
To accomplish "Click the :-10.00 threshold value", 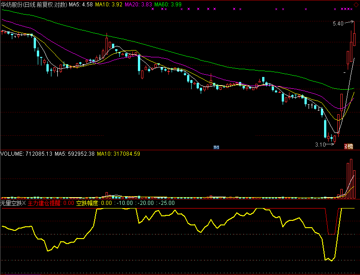I will (x=124, y=203).
